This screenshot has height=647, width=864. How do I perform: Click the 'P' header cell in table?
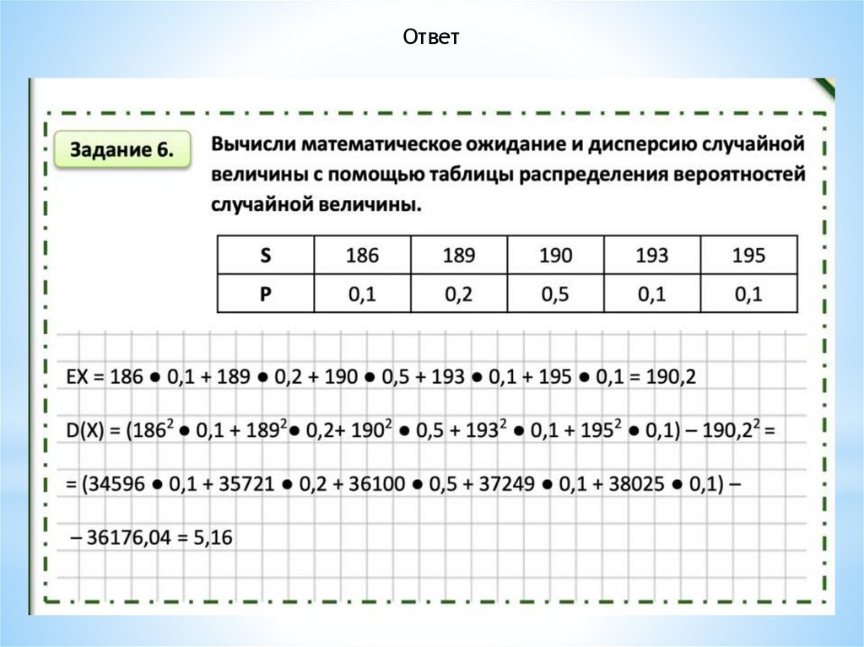pyautogui.click(x=266, y=294)
